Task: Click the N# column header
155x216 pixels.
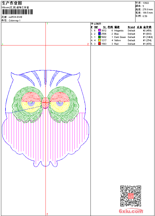Action: click(96, 27)
